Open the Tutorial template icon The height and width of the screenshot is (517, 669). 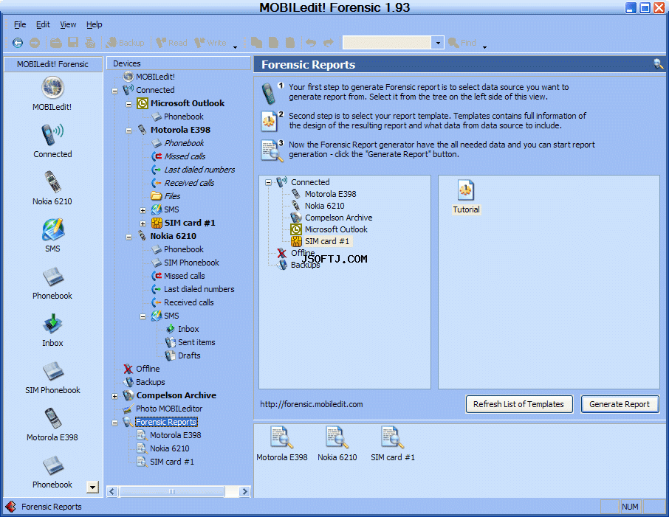[x=466, y=190]
